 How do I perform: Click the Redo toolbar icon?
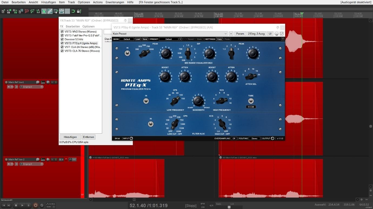coord(32,11)
